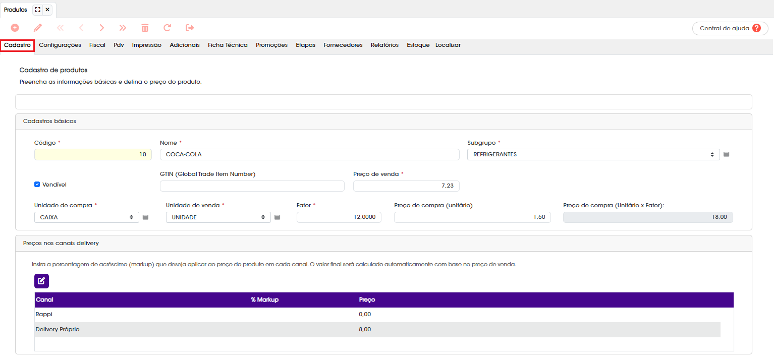Click the % Markup column header
This screenshot has width=774, height=363.
pyautogui.click(x=265, y=300)
